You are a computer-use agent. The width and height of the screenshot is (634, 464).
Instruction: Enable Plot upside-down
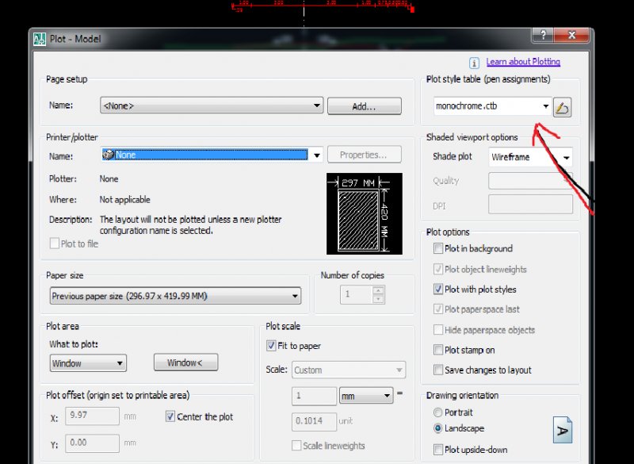438,450
